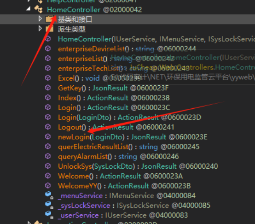Click ActionResult return type of Index
The image size is (255, 224).
108,98
